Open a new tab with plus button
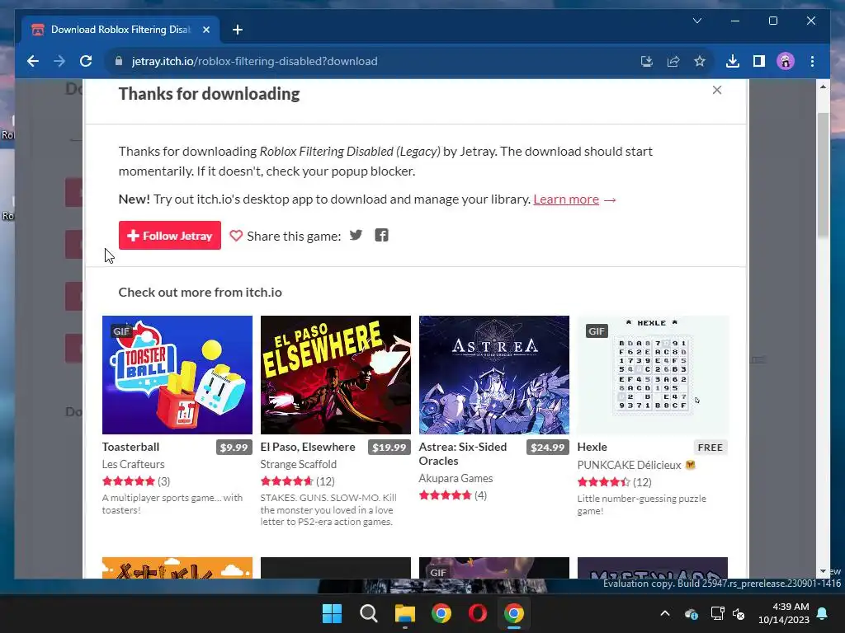This screenshot has height=633, width=845. [x=237, y=30]
